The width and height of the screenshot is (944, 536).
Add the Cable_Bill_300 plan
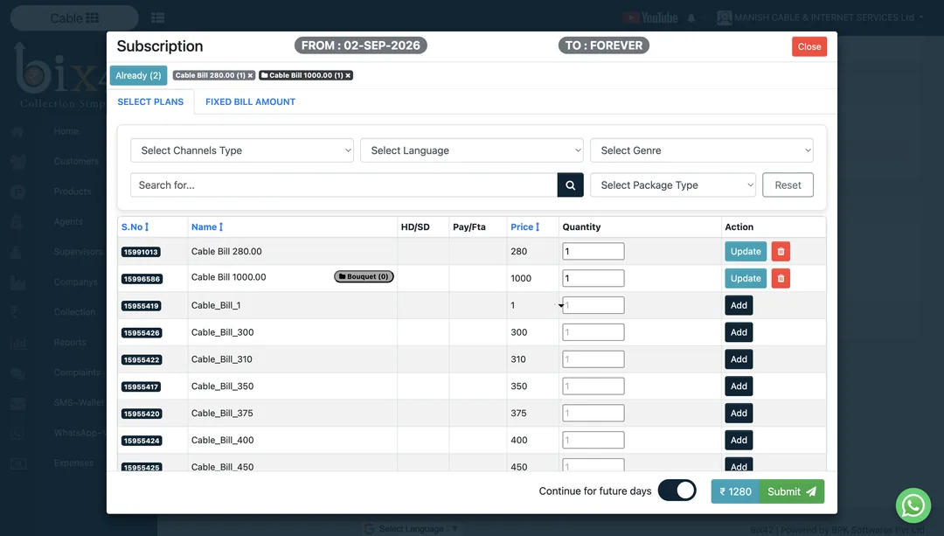[x=739, y=332]
